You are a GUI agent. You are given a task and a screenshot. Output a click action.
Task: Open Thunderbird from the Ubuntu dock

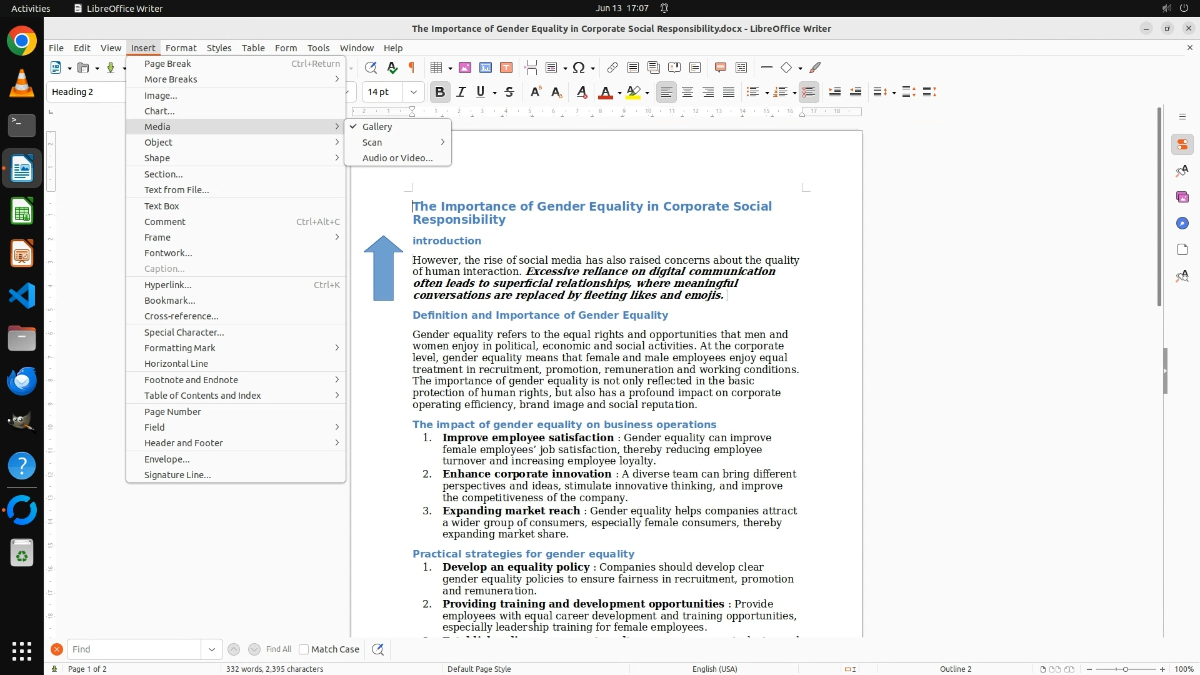[22, 381]
